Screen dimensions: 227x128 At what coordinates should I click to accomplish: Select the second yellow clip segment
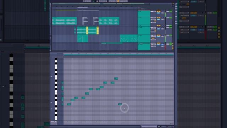[98, 30]
